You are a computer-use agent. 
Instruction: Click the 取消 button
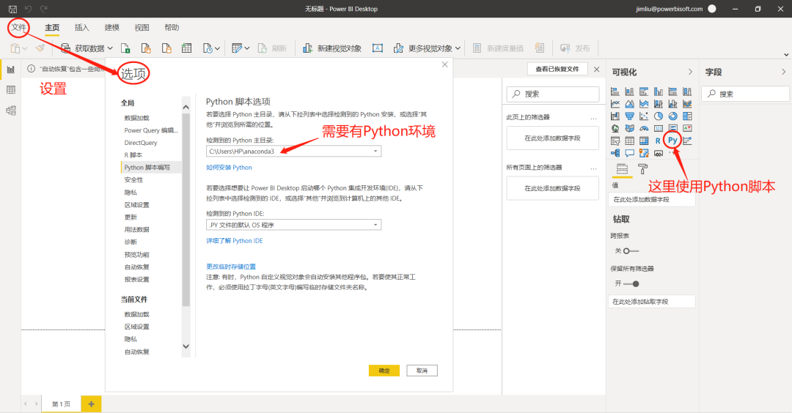coord(422,371)
